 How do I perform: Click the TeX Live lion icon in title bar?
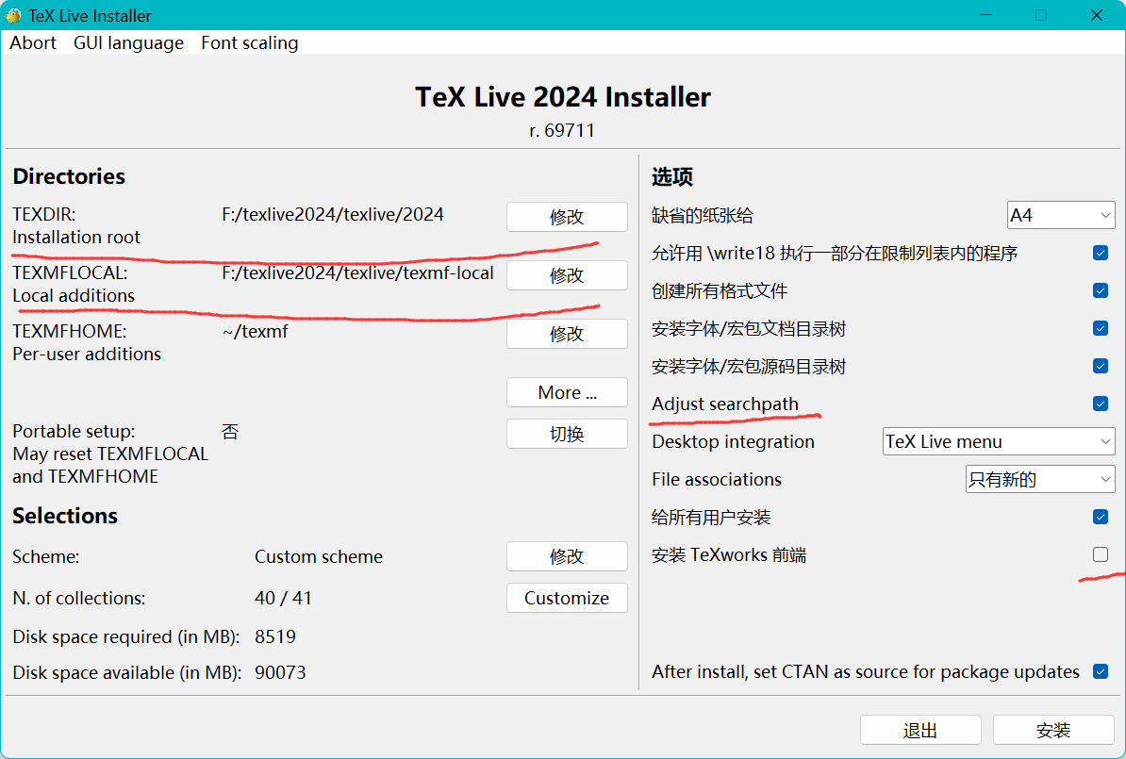click(x=14, y=15)
